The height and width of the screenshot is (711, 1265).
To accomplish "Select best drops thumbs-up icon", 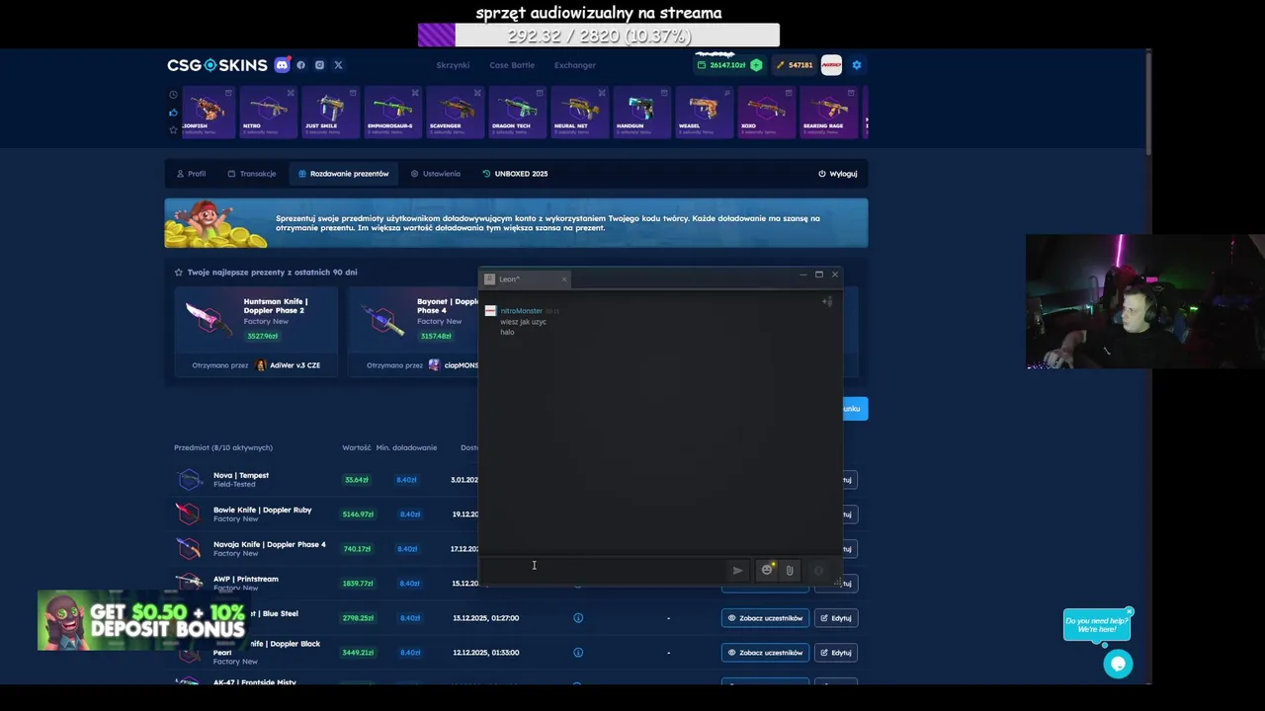I will pyautogui.click(x=173, y=113).
